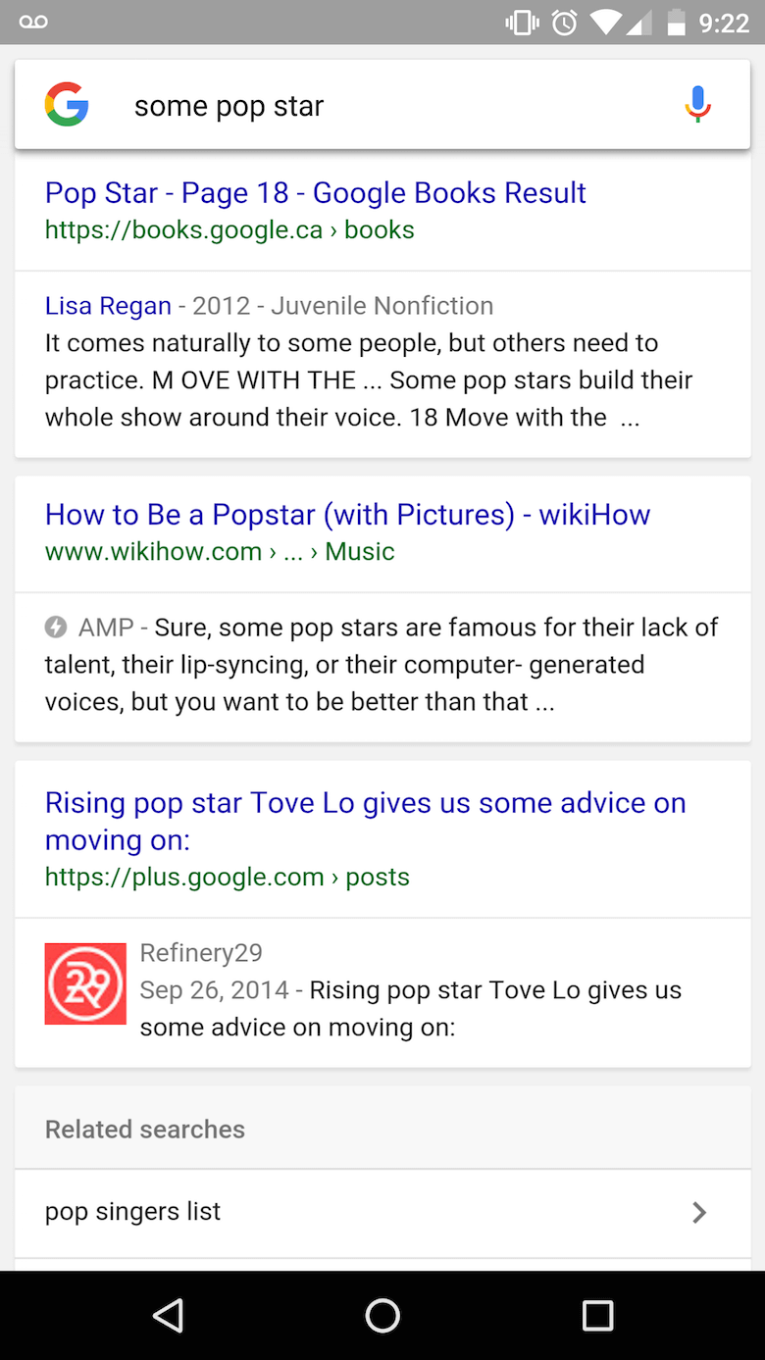Click the Google logo in search bar
Viewport: 765px width, 1360px height.
[x=66, y=103]
